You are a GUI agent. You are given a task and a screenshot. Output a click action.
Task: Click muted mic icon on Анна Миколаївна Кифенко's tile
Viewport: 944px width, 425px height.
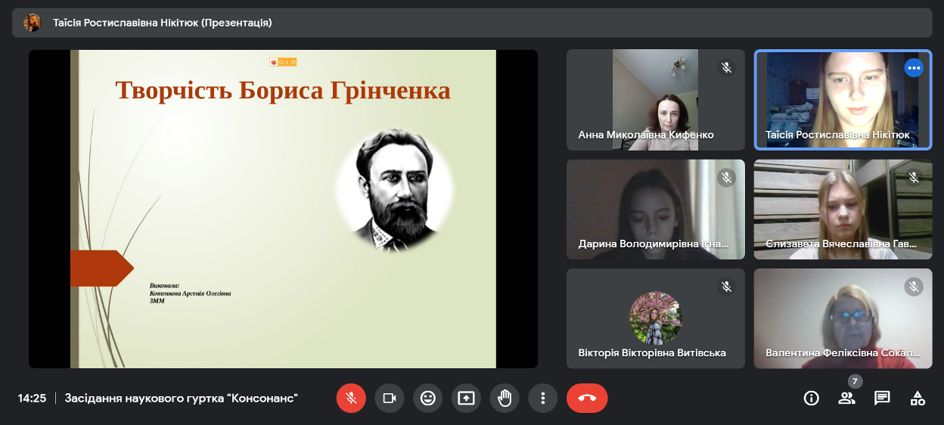[x=726, y=68]
